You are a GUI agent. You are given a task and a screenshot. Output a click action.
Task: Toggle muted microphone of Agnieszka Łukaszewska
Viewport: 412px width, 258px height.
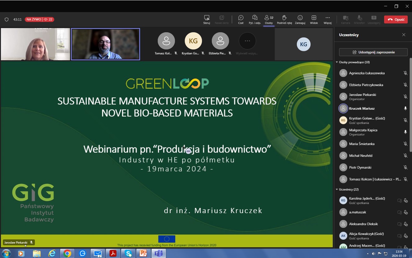pyautogui.click(x=405, y=73)
